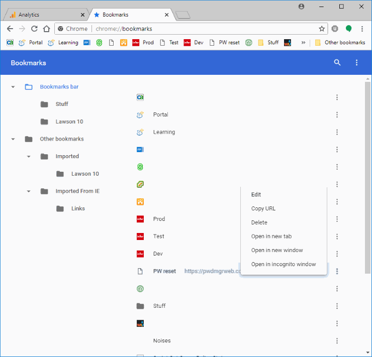
Task: Open the Prod bookmark in the bookmarks bar
Action: pyautogui.click(x=143, y=43)
